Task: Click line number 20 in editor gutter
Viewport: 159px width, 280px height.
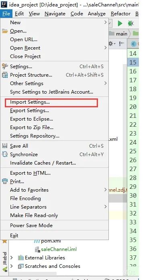Action: click(x=133, y=107)
